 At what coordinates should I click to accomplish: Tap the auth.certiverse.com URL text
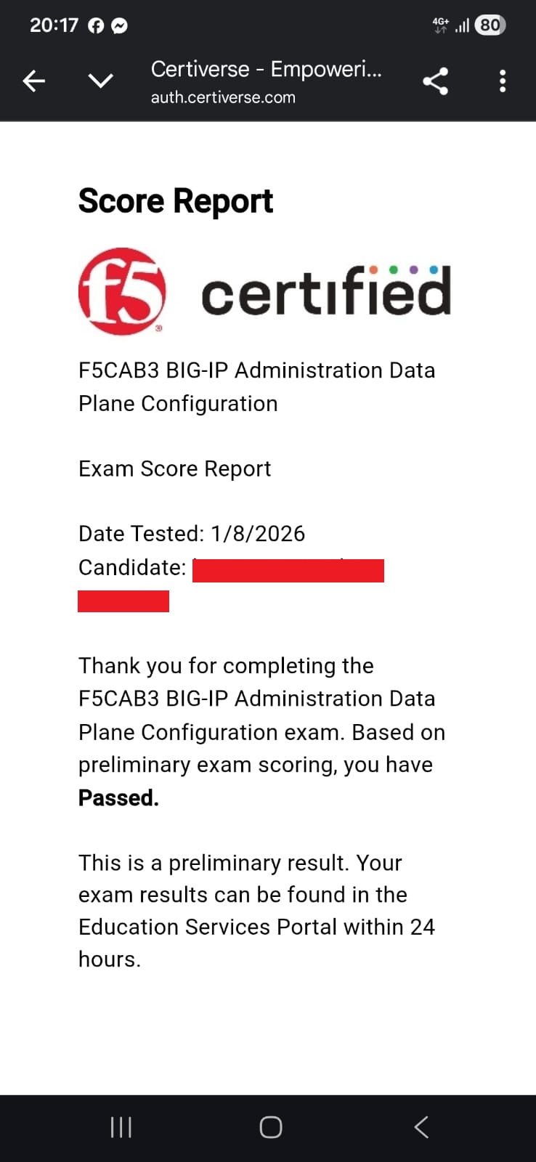[x=223, y=97]
